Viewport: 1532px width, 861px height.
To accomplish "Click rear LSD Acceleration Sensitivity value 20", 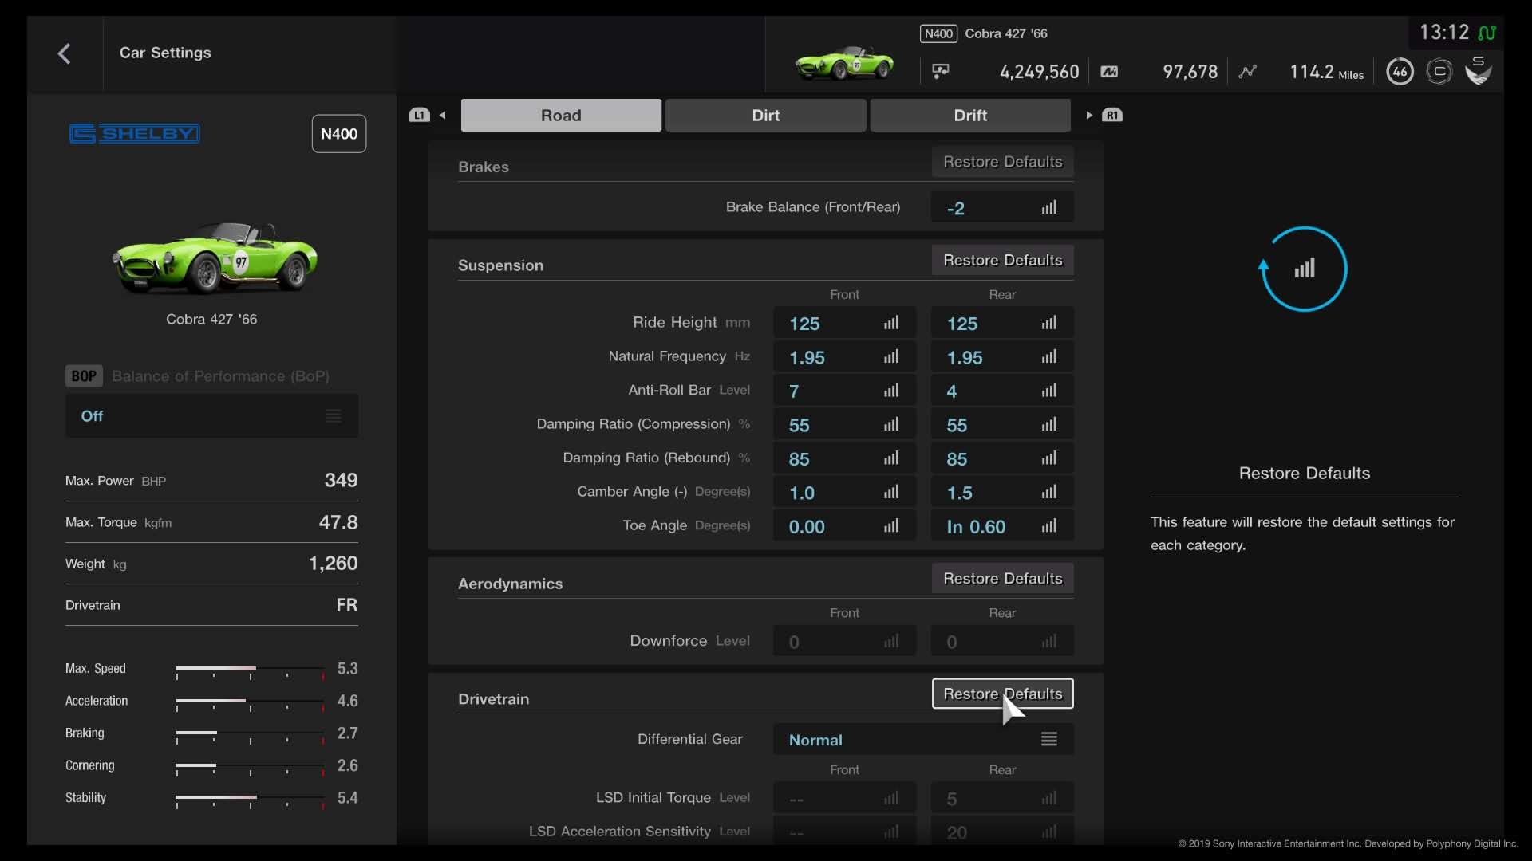I will click(x=1002, y=832).
